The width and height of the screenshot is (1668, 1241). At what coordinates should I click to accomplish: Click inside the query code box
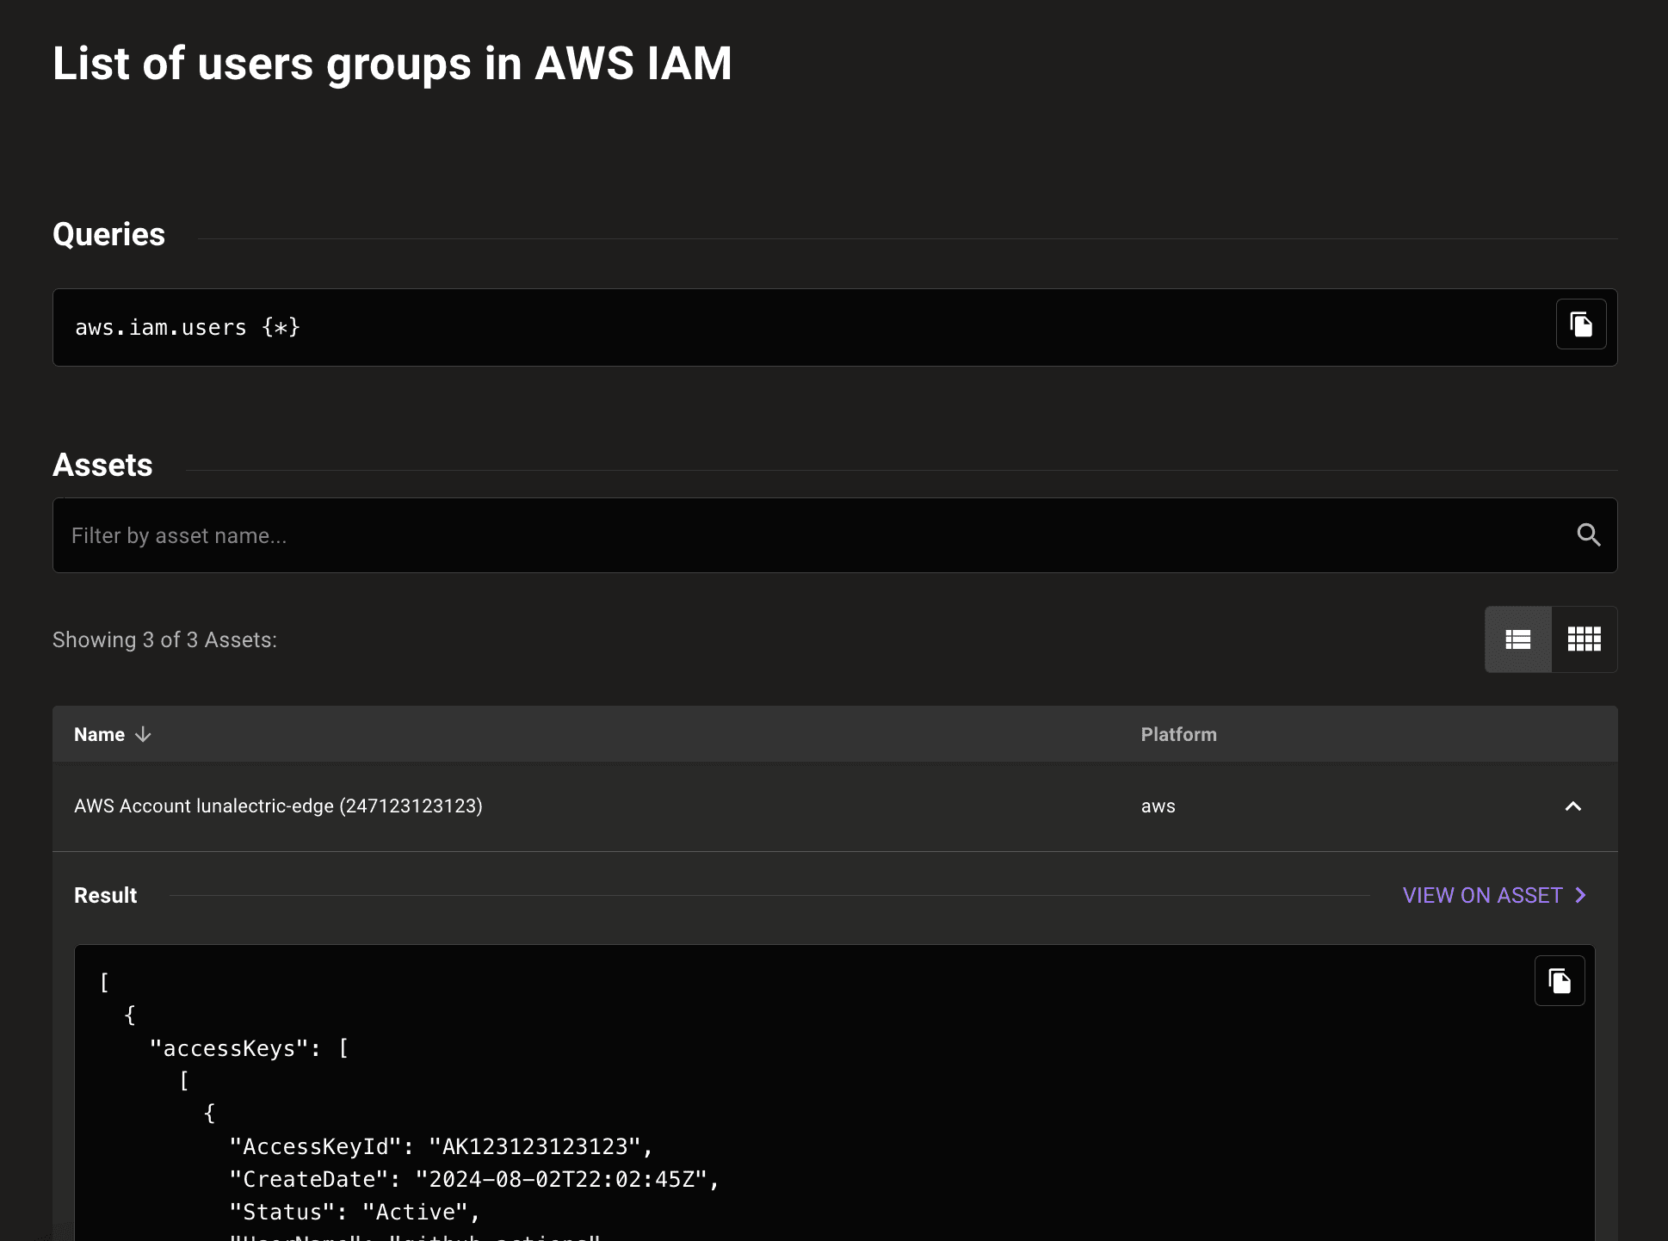click(x=775, y=327)
